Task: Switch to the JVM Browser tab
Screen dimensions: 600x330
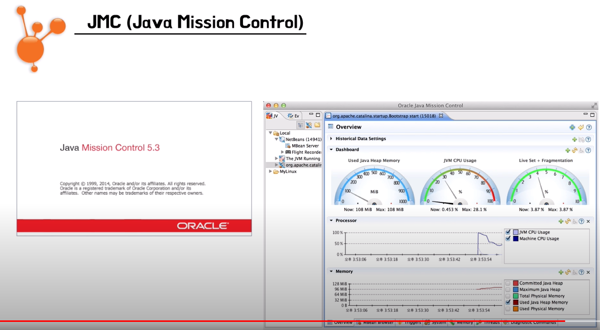Action: (x=272, y=115)
